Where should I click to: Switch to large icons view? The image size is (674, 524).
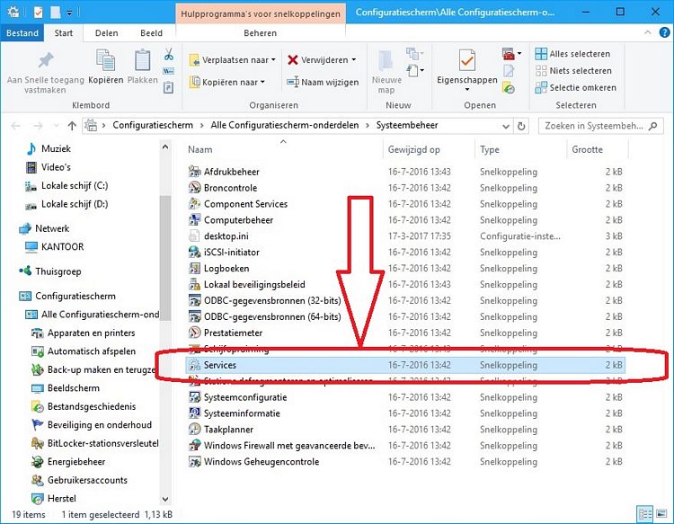click(661, 514)
